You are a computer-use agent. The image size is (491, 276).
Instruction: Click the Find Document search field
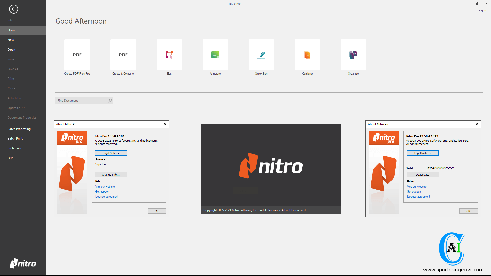[x=81, y=101]
